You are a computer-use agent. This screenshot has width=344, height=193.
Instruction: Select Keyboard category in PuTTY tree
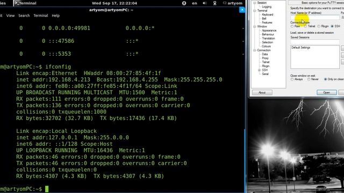coord(268,14)
